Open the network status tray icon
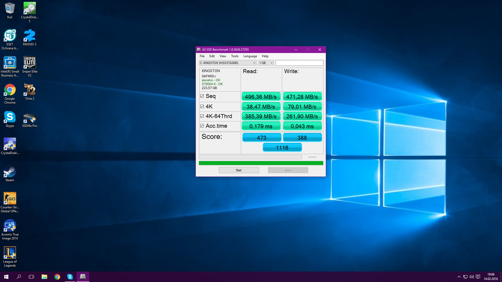 pyautogui.click(x=465, y=277)
